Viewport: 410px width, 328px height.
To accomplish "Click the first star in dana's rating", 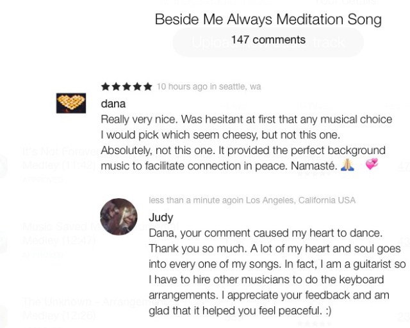I will 106,87.
